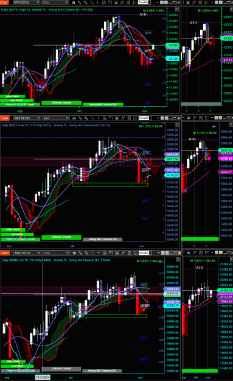Viewport: 233px width, 381px height.
Task: Open properties list icon on MES DEC24 chart
Action: point(135,118)
